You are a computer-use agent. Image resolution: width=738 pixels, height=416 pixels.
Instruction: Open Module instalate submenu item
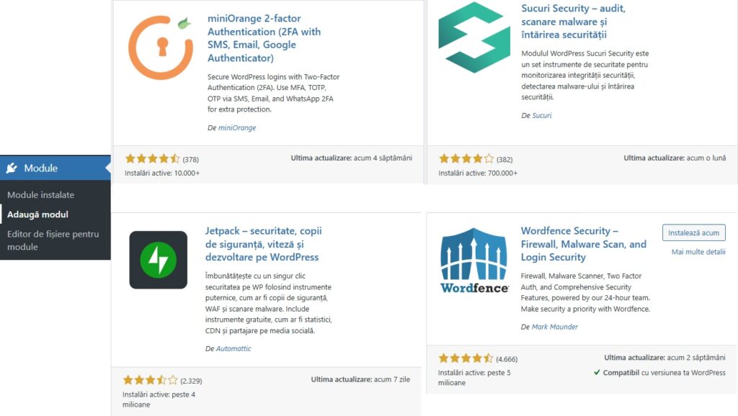[40, 194]
